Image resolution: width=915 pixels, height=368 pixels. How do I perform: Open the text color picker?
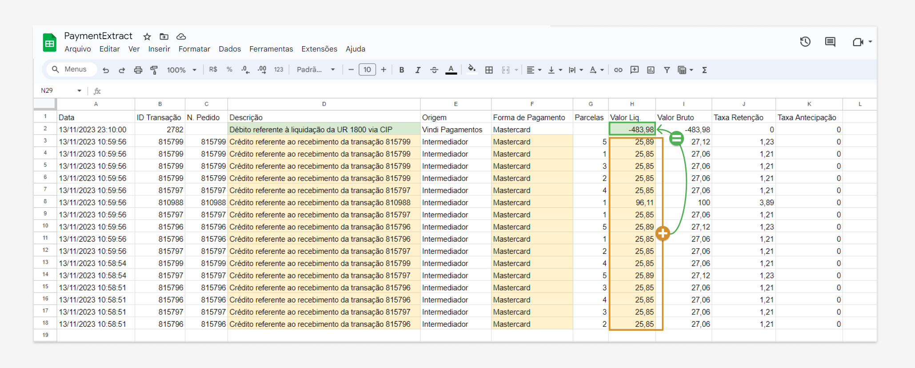(x=451, y=70)
